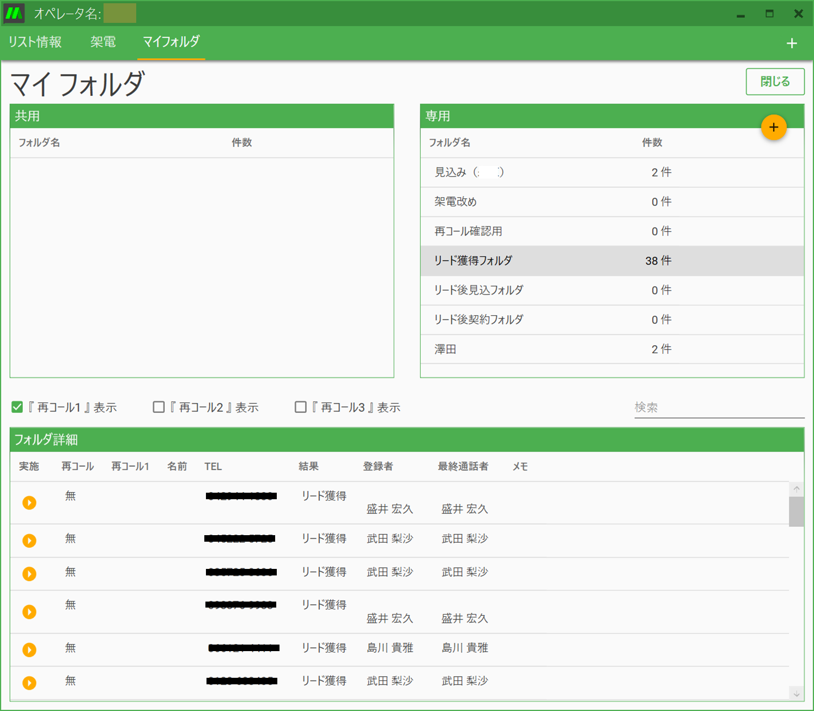
Task: Click the 検索 search field
Action: click(x=718, y=407)
